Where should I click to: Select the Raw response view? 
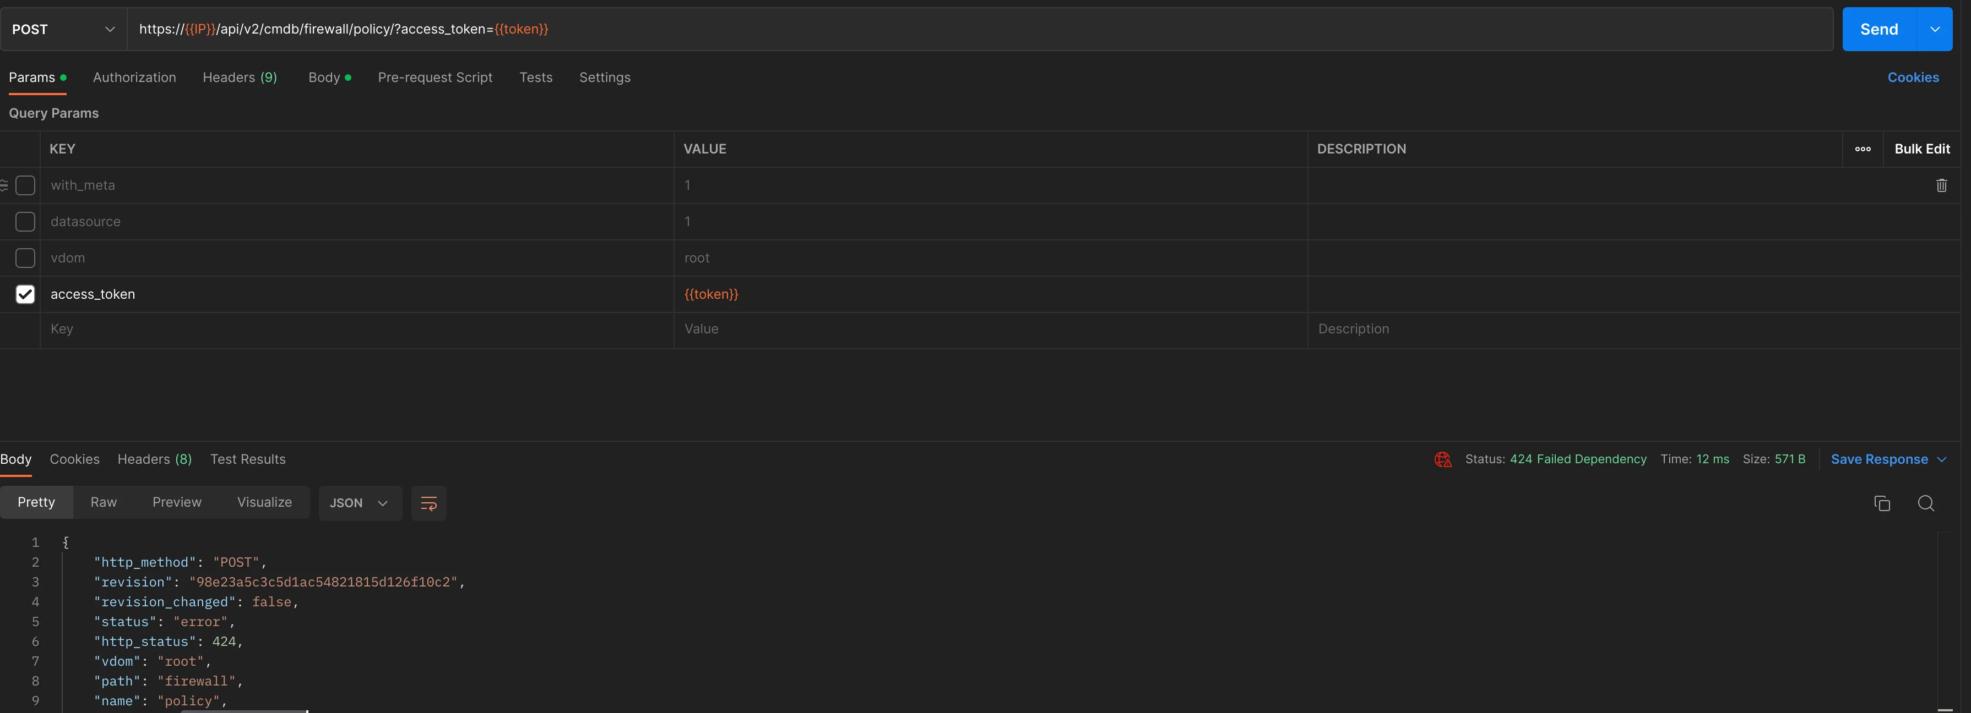click(104, 502)
